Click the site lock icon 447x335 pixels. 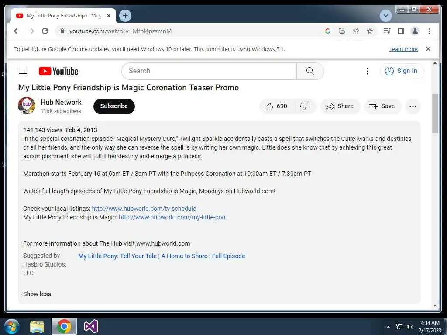pyautogui.click(x=62, y=31)
